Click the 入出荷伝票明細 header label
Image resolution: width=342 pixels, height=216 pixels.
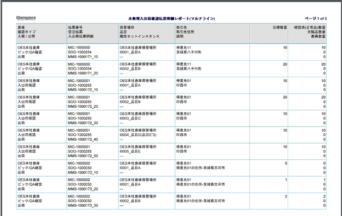[81, 36]
